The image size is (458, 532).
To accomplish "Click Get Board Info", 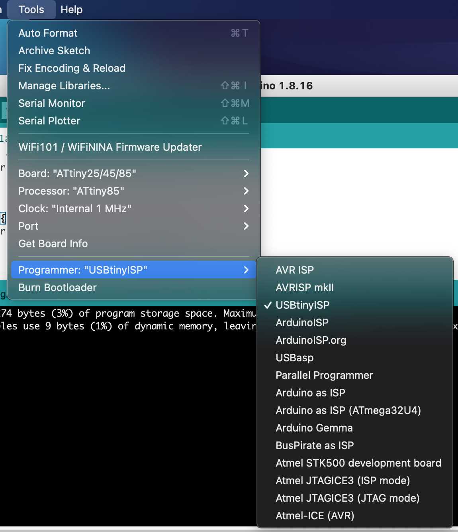I will (134, 244).
